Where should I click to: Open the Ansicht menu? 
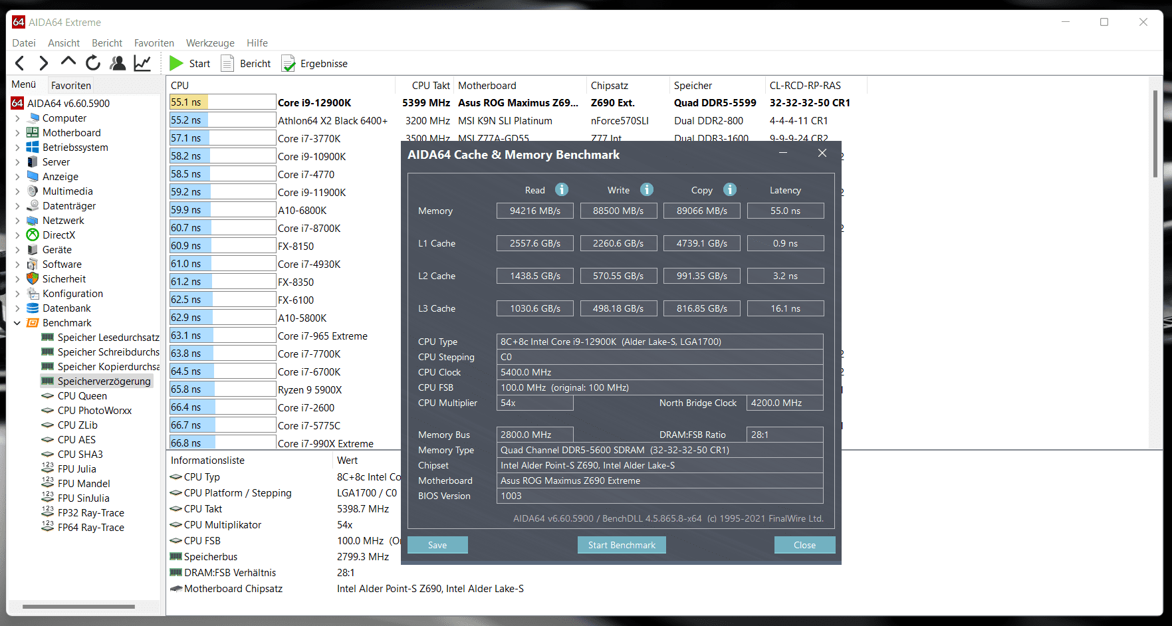click(x=64, y=43)
